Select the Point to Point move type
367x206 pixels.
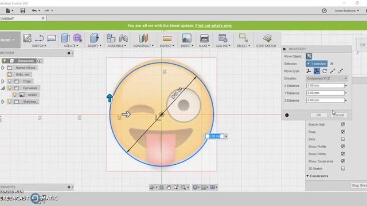click(333, 71)
